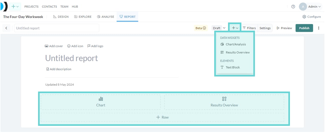Open the TEAM menu item

click(64, 7)
